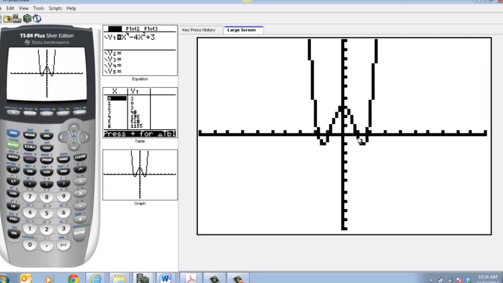Click the STAT calculator key
This screenshot has height=283, width=503.
click(x=47, y=148)
